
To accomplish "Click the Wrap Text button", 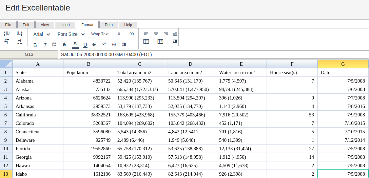I will point(100,34).
